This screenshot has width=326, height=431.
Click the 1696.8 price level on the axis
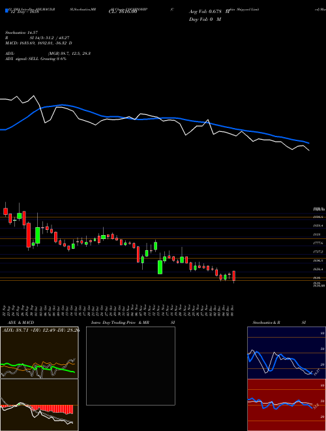coord(319,261)
